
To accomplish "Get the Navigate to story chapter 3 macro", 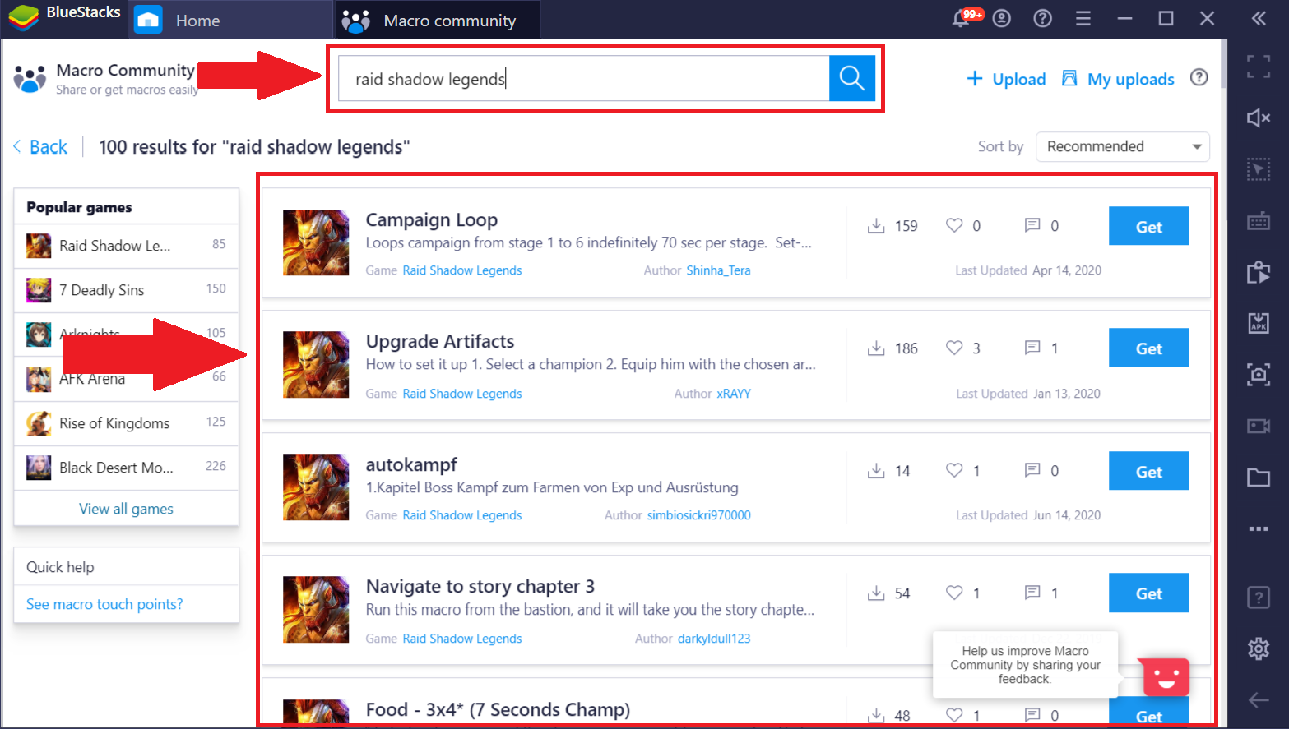I will [x=1148, y=593].
